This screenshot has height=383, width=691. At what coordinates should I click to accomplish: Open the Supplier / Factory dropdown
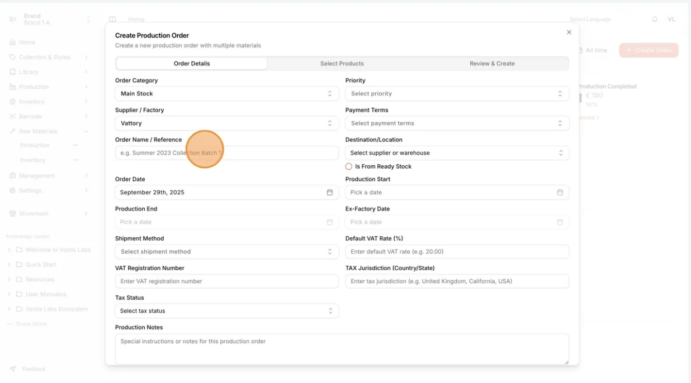(x=227, y=123)
